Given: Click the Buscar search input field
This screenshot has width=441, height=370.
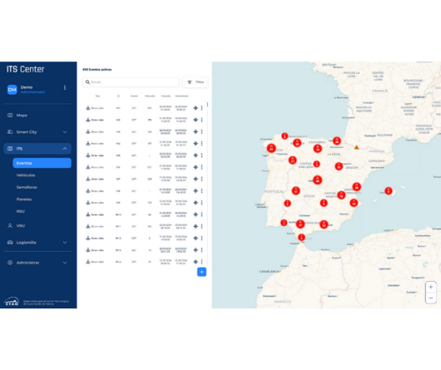Looking at the screenshot, I should coord(131,82).
